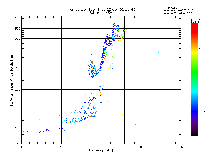Click the y-axis tick label "600"
The image size is (213, 160).
(x=18, y=29)
